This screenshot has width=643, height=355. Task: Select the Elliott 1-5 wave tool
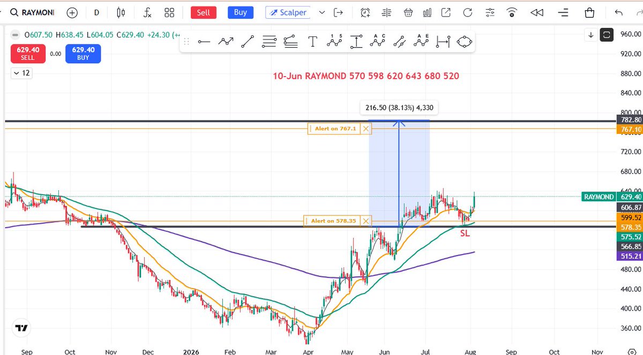pos(334,41)
